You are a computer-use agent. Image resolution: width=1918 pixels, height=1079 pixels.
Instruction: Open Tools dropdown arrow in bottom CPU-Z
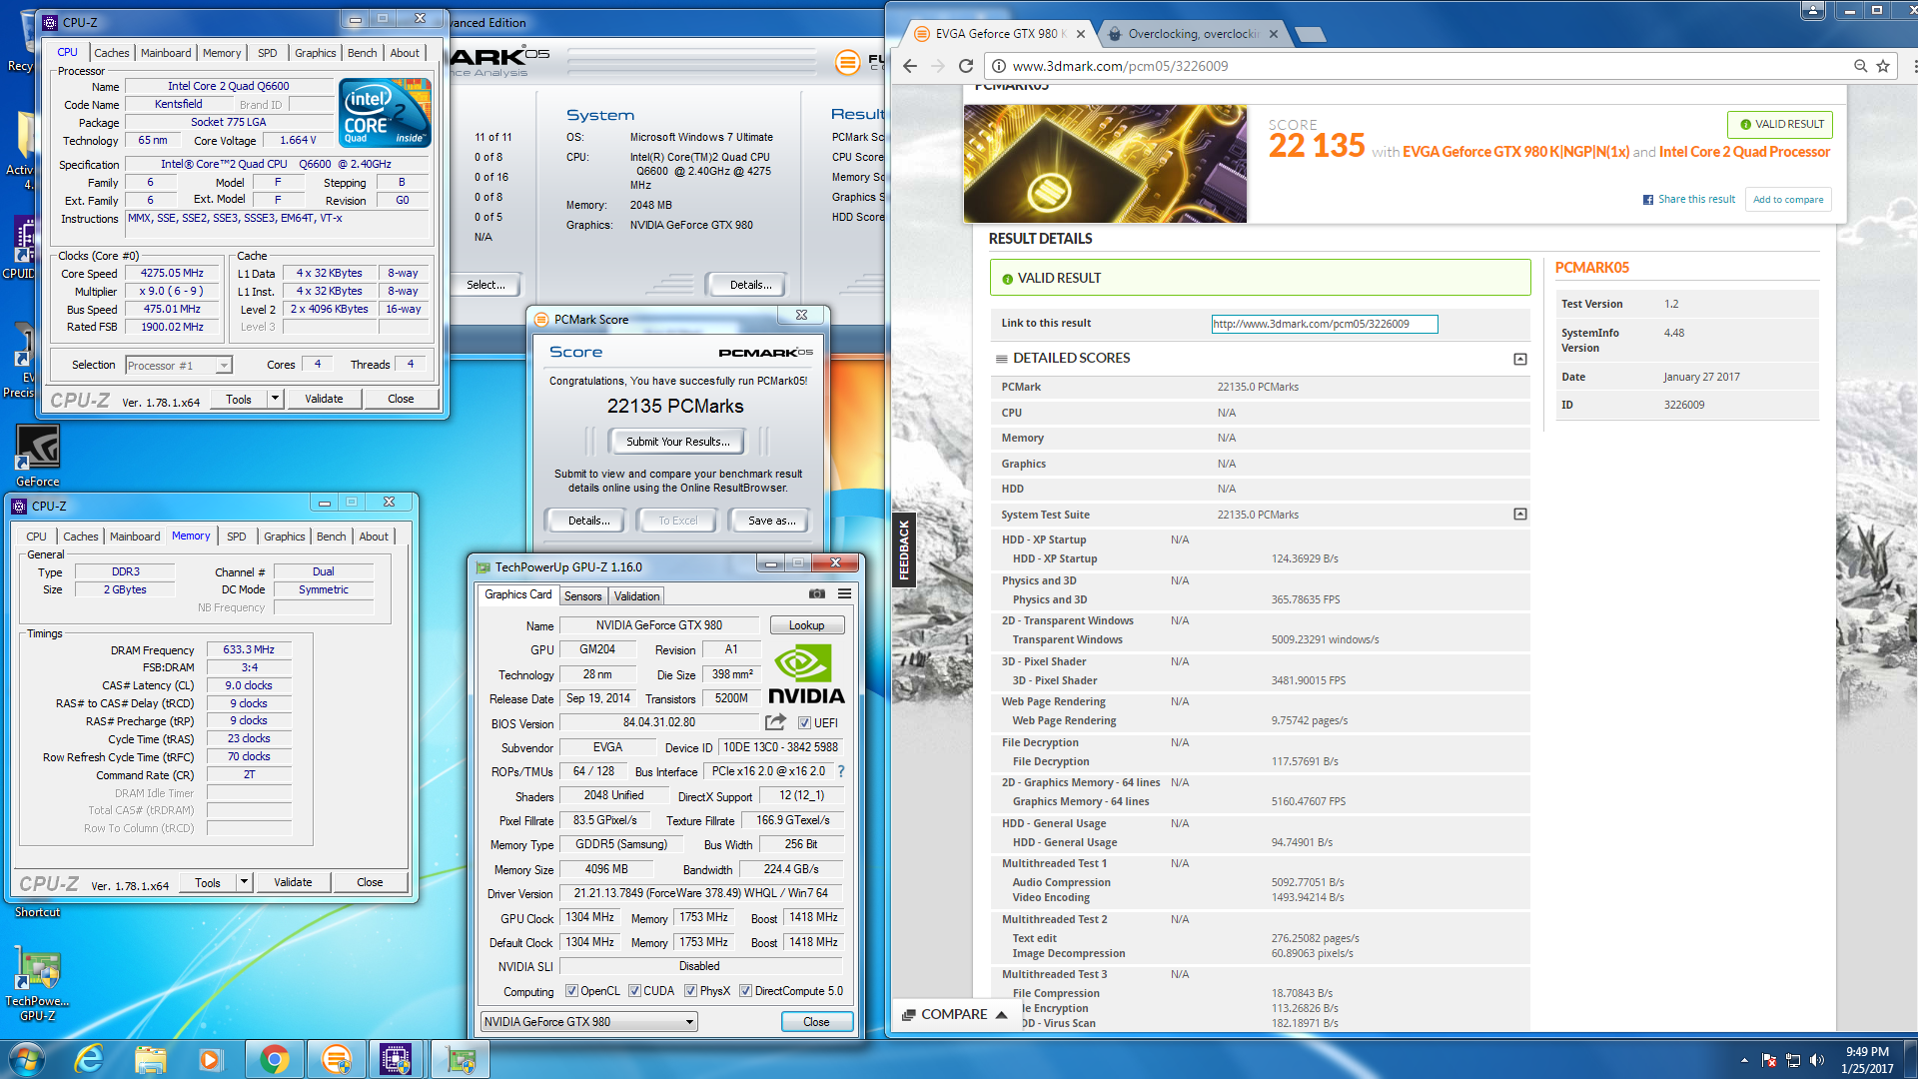pos(244,882)
